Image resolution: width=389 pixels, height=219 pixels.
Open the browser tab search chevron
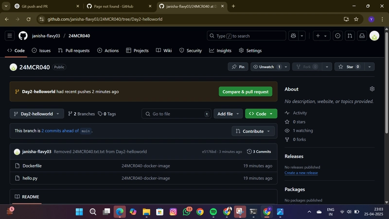[x=6, y=6]
